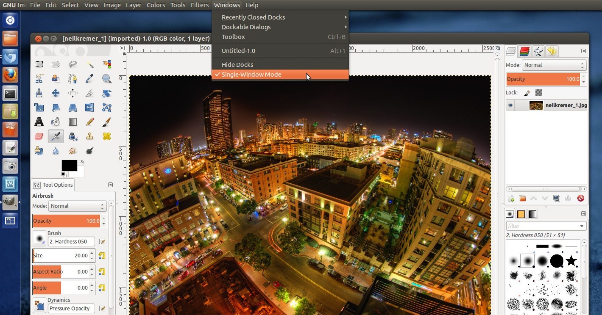Viewport: 602px width, 315px height.
Task: Delete layer with red trash icon
Action: [x=580, y=198]
